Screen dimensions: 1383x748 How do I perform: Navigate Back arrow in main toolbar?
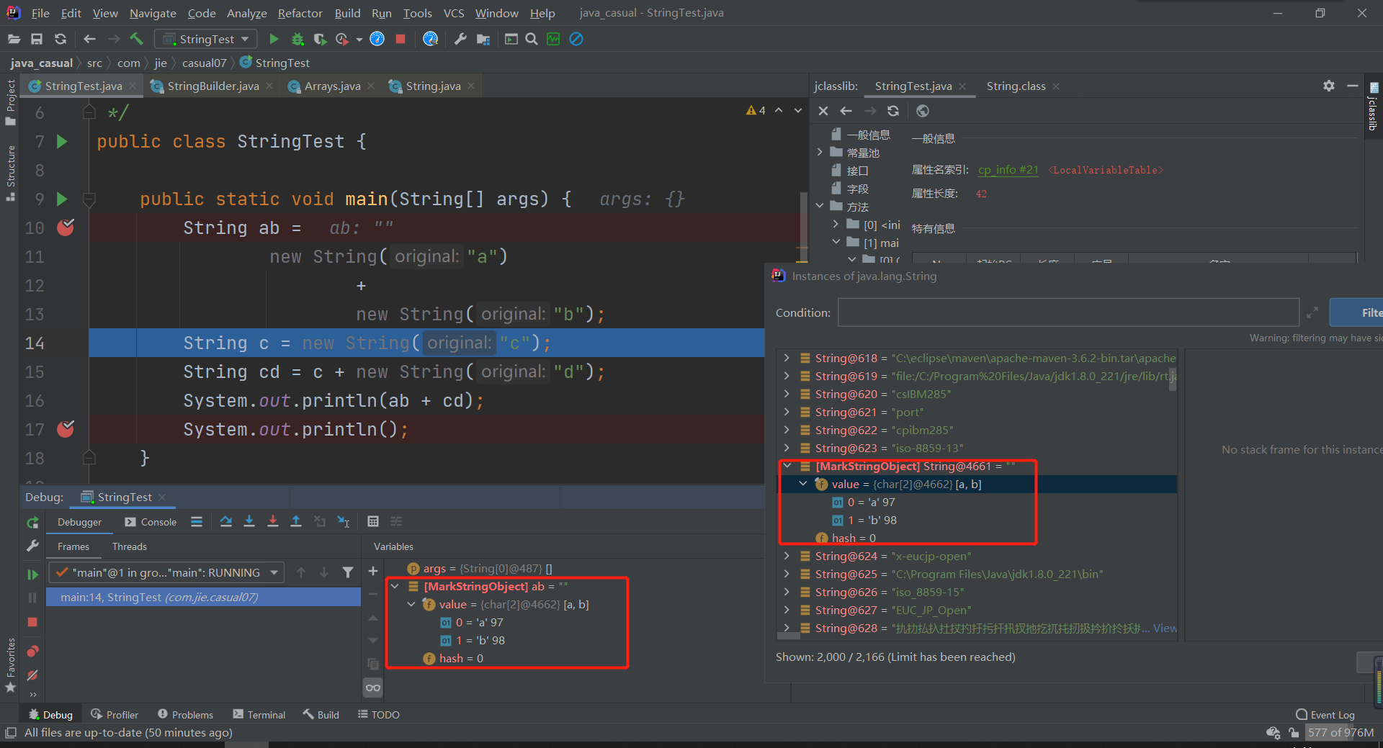[x=89, y=39]
